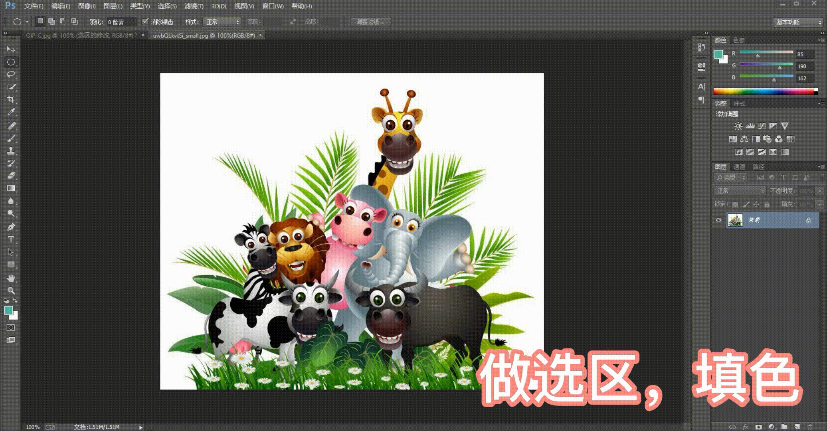Open the 基本功能 workspace dropdown
The height and width of the screenshot is (431, 827).
798,22
